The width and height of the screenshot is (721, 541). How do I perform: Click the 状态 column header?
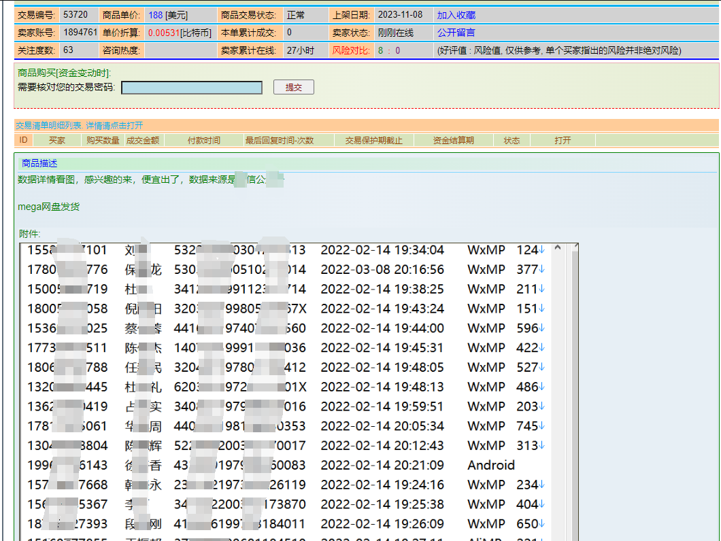512,140
